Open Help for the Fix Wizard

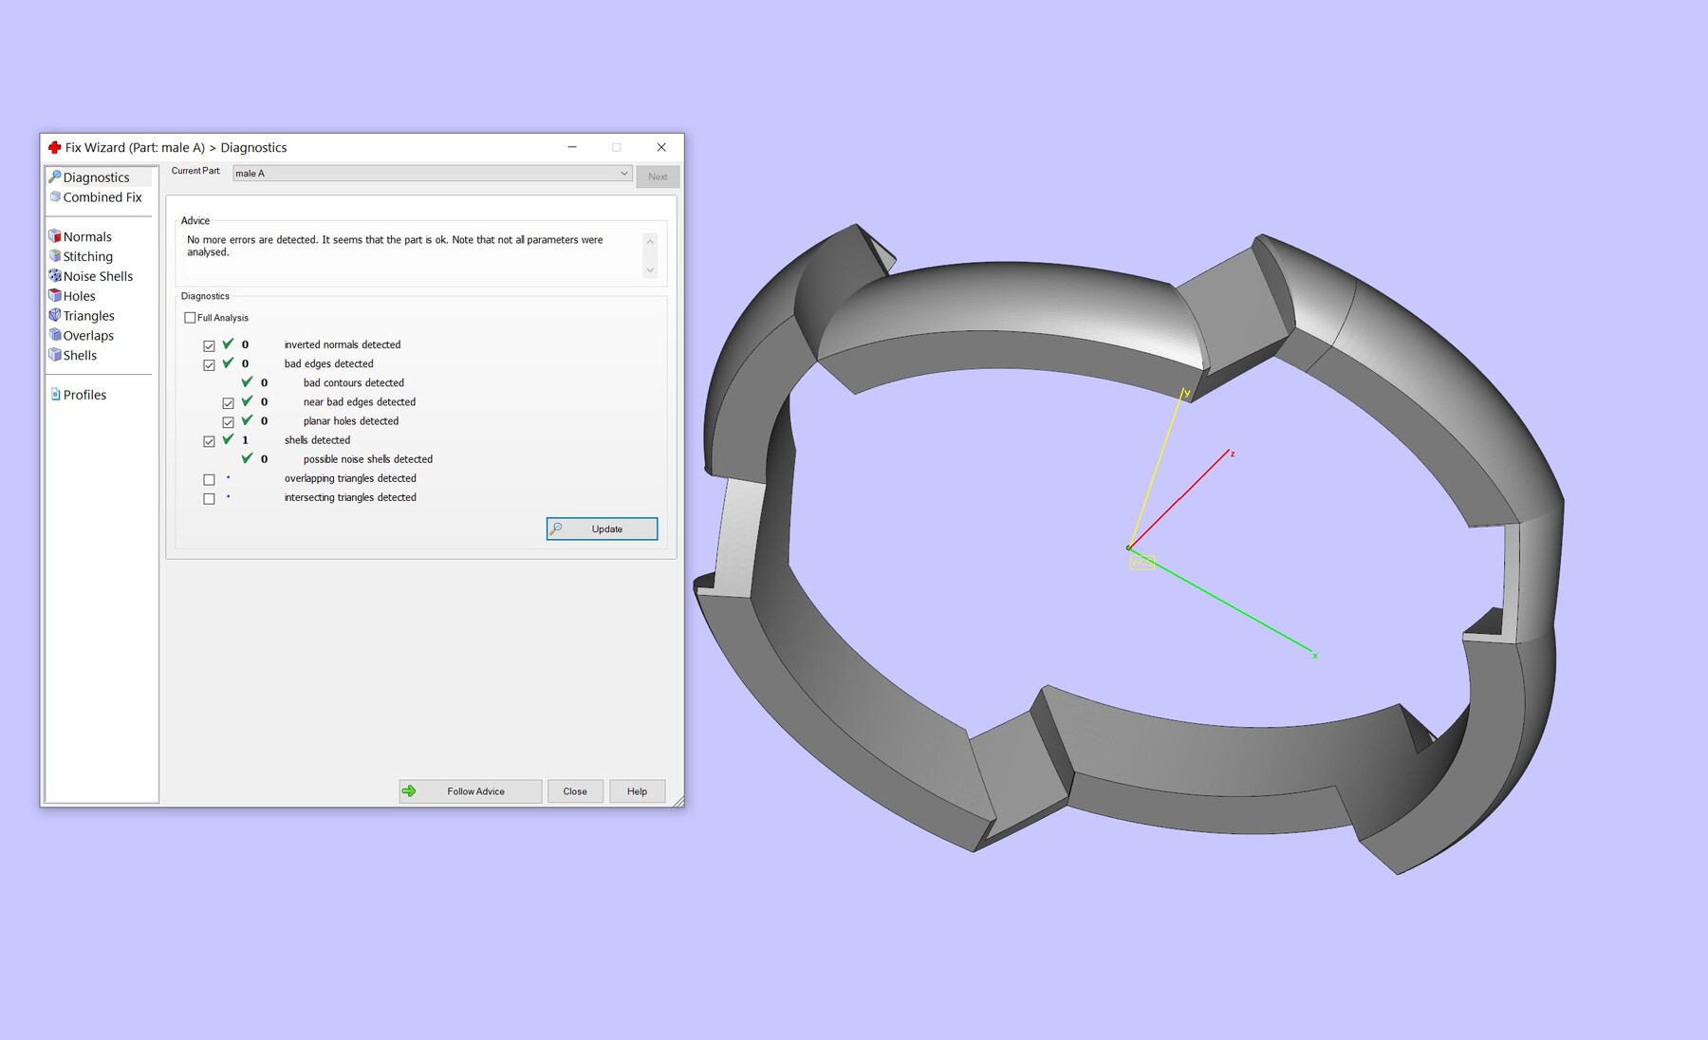(x=637, y=791)
